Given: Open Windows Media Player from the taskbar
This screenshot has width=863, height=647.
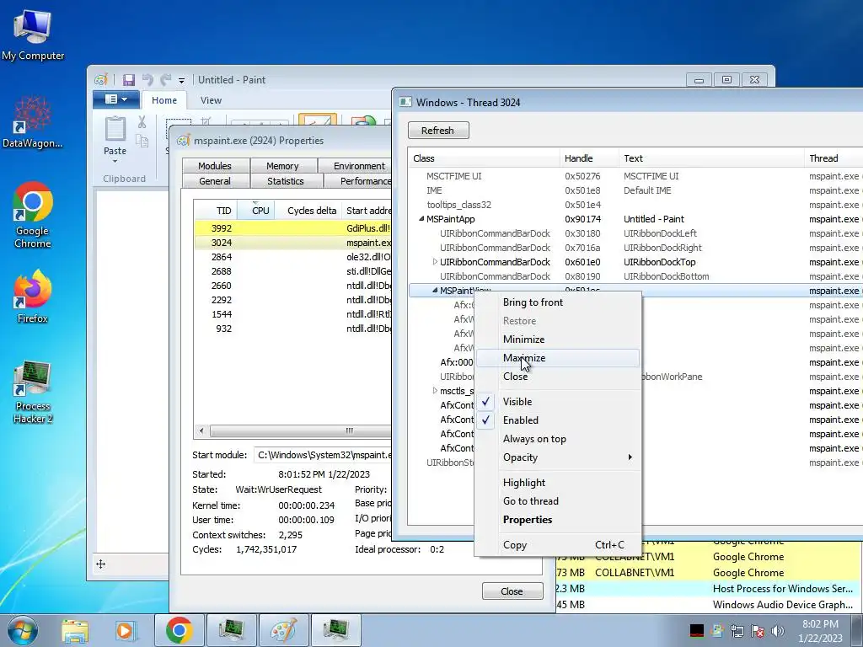Looking at the screenshot, I should [125, 631].
